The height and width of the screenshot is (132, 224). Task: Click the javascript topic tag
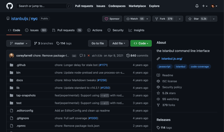point(165,67)
